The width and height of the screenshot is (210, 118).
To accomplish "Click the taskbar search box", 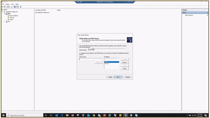I will [25, 115].
